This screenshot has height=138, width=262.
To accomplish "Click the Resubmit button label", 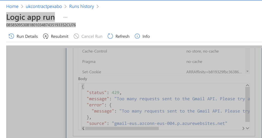I will [x=60, y=36].
